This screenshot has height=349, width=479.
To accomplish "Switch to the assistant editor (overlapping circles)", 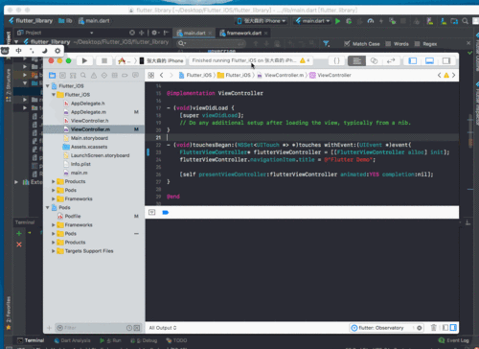I will click(374, 60).
